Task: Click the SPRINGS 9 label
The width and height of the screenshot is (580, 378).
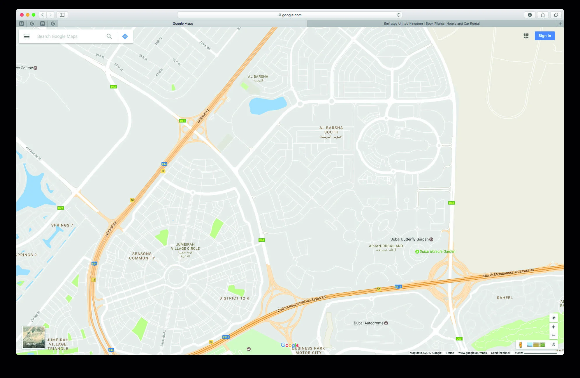Action: tap(27, 255)
